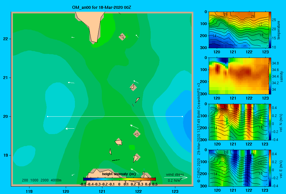Click the 'temperature' axis label
This screenshot has width=286, height=194.
(278, 30)
